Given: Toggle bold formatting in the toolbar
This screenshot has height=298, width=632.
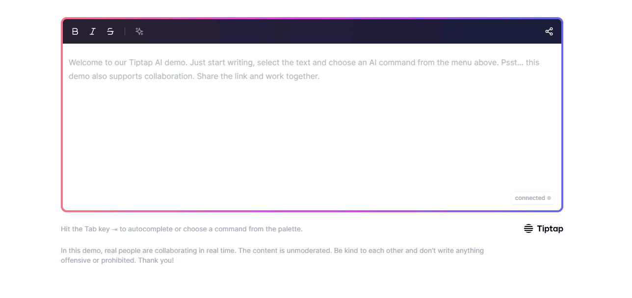Looking at the screenshot, I should tap(75, 31).
